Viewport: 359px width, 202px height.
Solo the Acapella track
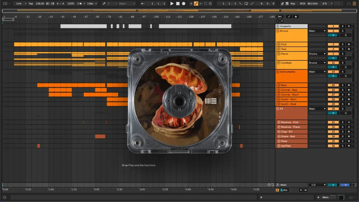pyautogui.click(x=342, y=26)
